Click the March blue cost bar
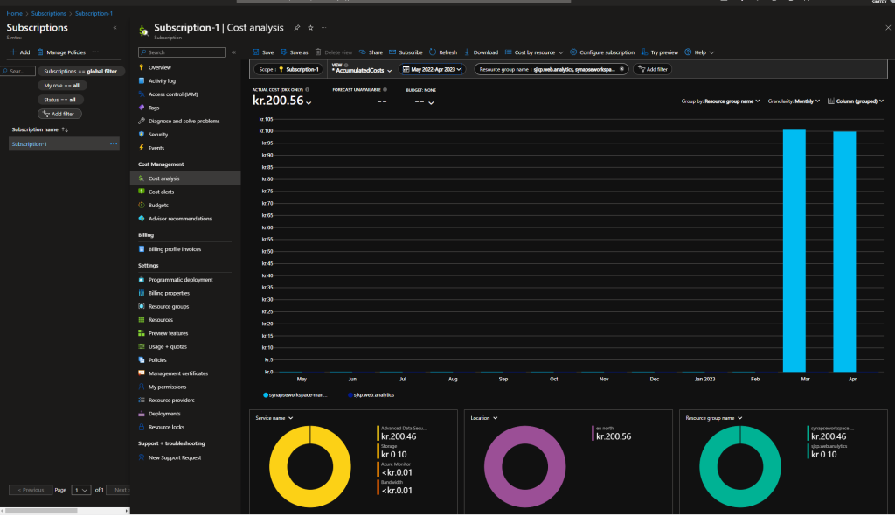Viewport: 895px width, 516px height. point(794,250)
